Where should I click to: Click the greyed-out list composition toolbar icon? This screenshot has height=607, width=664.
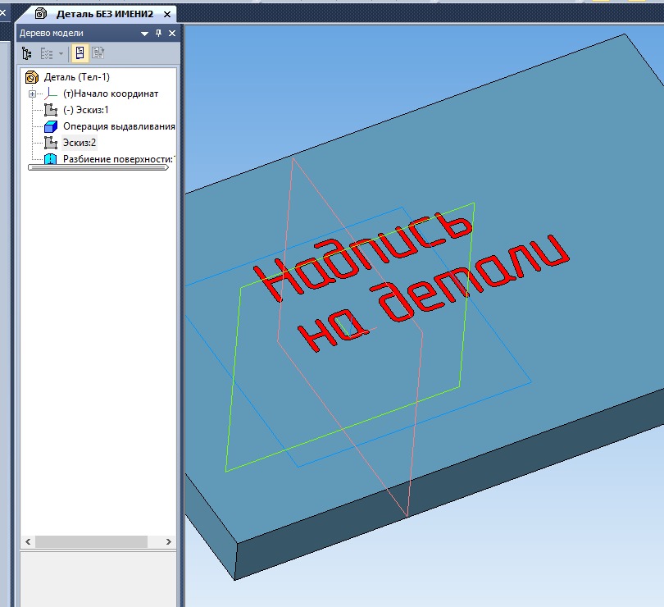[46, 53]
